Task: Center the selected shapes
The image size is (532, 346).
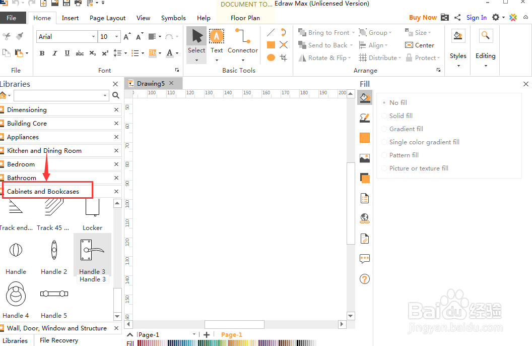Action: (x=419, y=45)
